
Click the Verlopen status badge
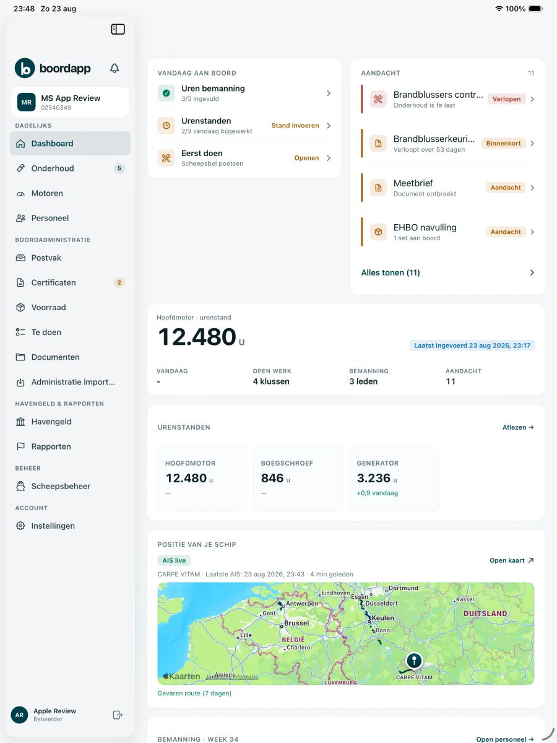tap(506, 99)
